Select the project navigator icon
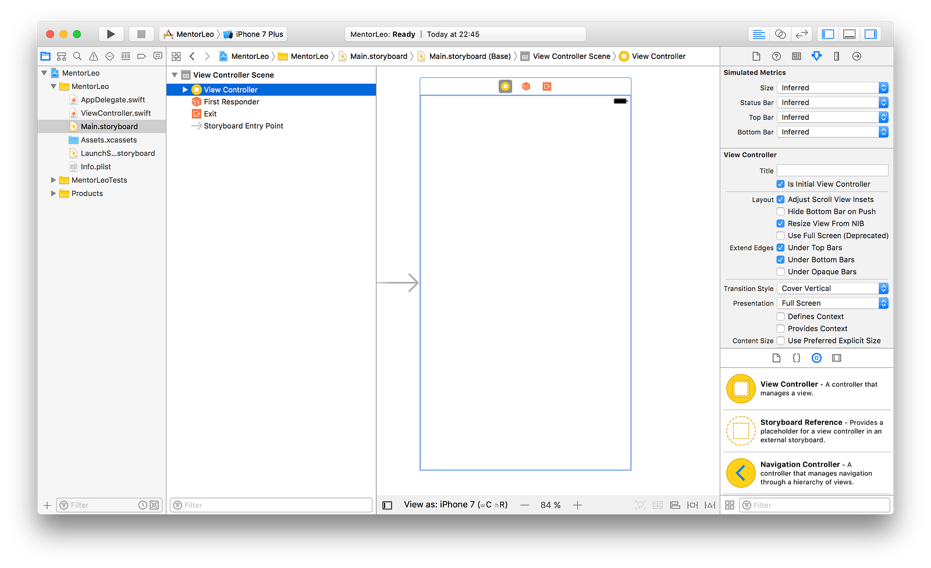The image size is (931, 568). click(x=45, y=56)
